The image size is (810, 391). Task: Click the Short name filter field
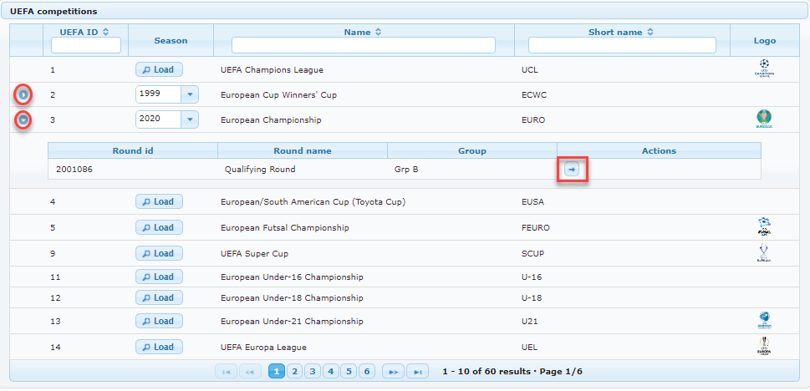point(622,45)
